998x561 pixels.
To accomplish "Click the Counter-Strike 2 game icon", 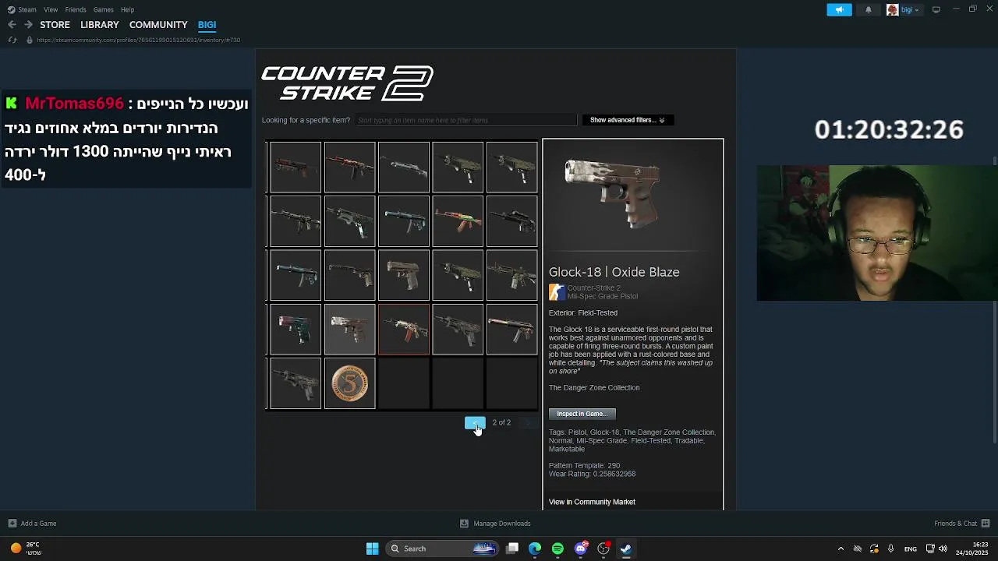I will (x=556, y=292).
